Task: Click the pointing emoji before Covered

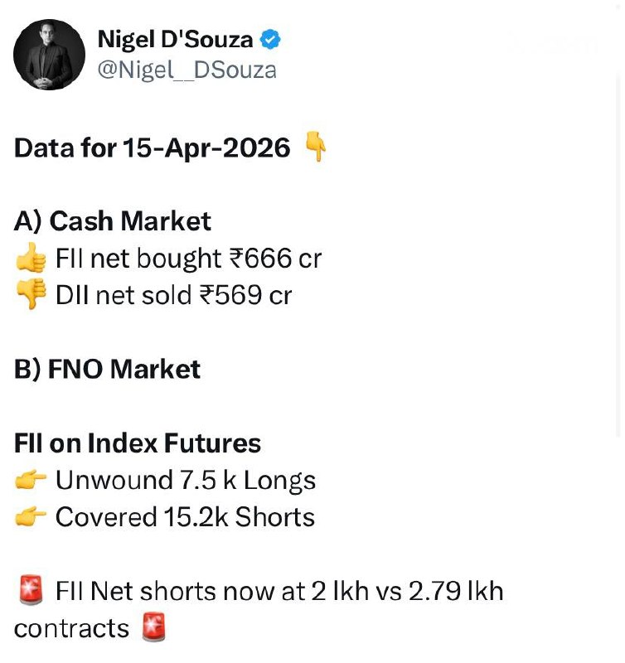Action: [x=31, y=518]
